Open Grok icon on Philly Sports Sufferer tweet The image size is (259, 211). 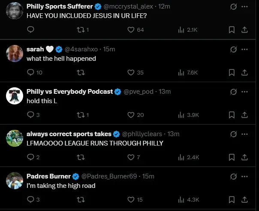tap(234, 7)
